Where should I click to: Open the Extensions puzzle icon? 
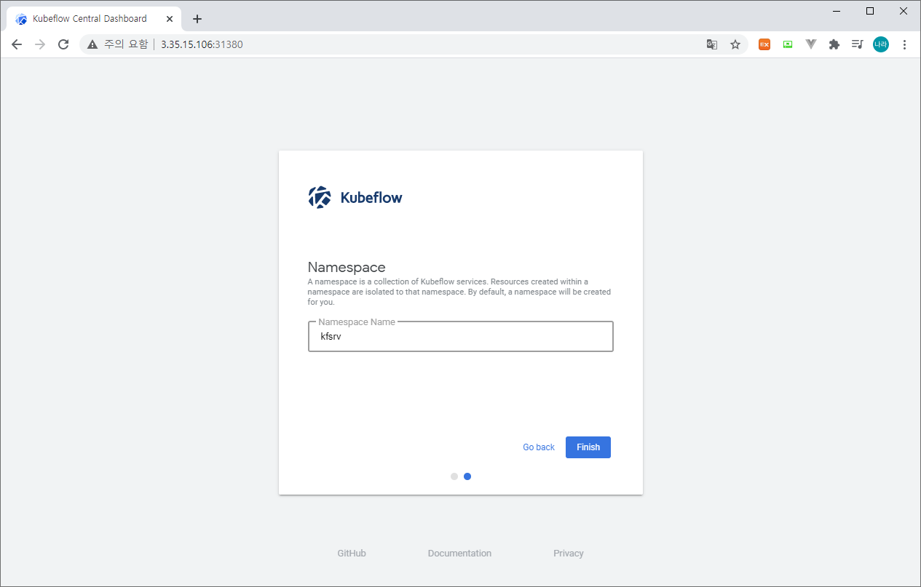click(834, 44)
